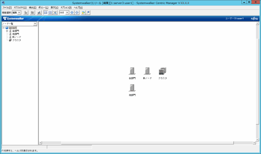Switch to map view toolbar icon
This screenshot has height=154, width=261.
(45, 12)
